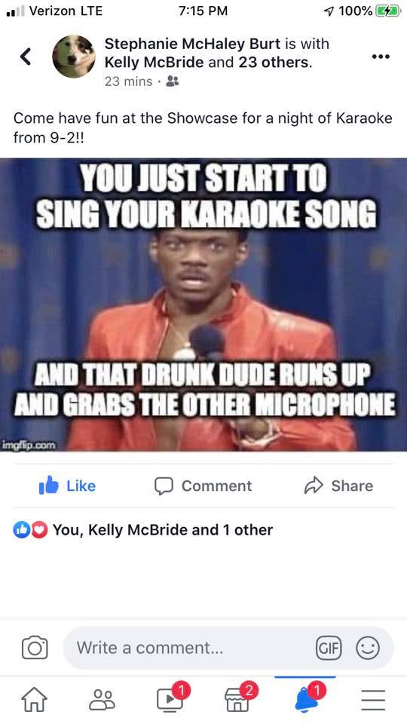This screenshot has height=724, width=407.
Task: Switch to the Home feed tab
Action: [x=35, y=700]
